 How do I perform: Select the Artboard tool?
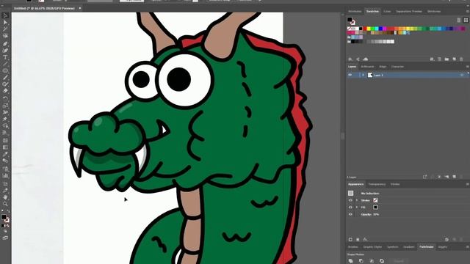tap(5, 183)
